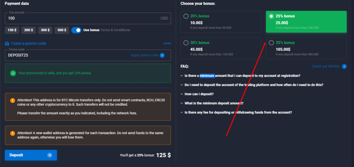
Task: Click the gift icon beside promo code
Action: (x=7, y=44)
